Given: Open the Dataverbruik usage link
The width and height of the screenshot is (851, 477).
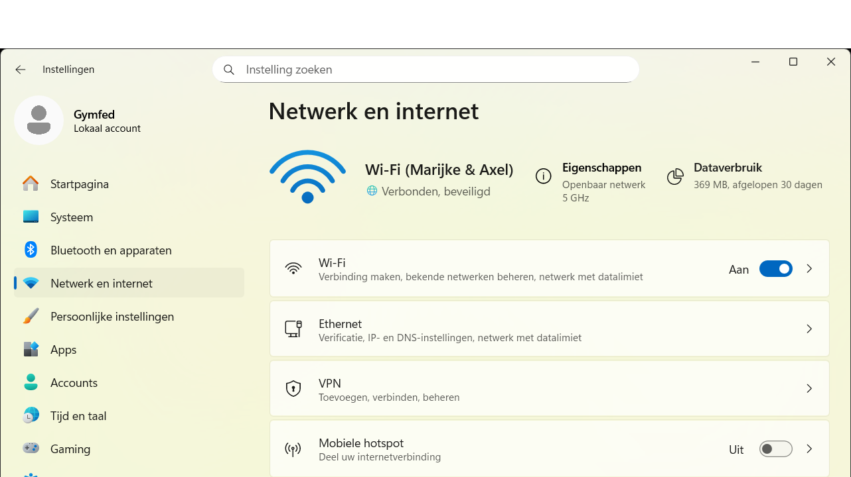Looking at the screenshot, I should (x=728, y=168).
